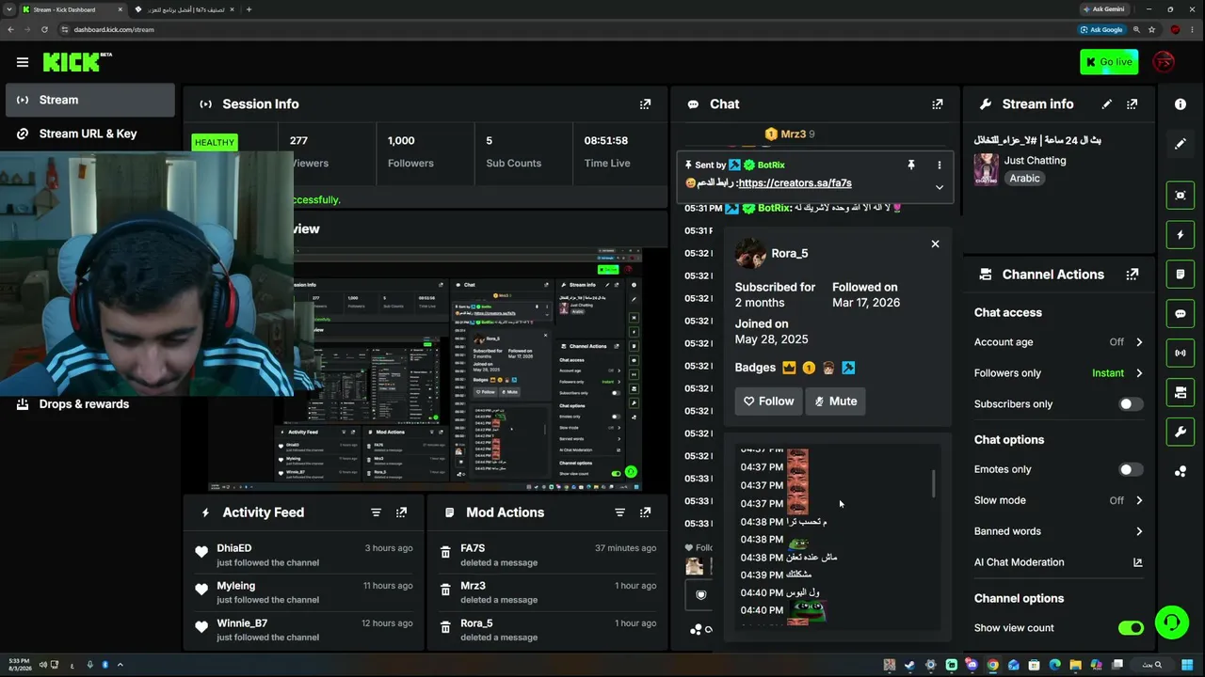Edit stream info with pencil icon

(x=1107, y=104)
